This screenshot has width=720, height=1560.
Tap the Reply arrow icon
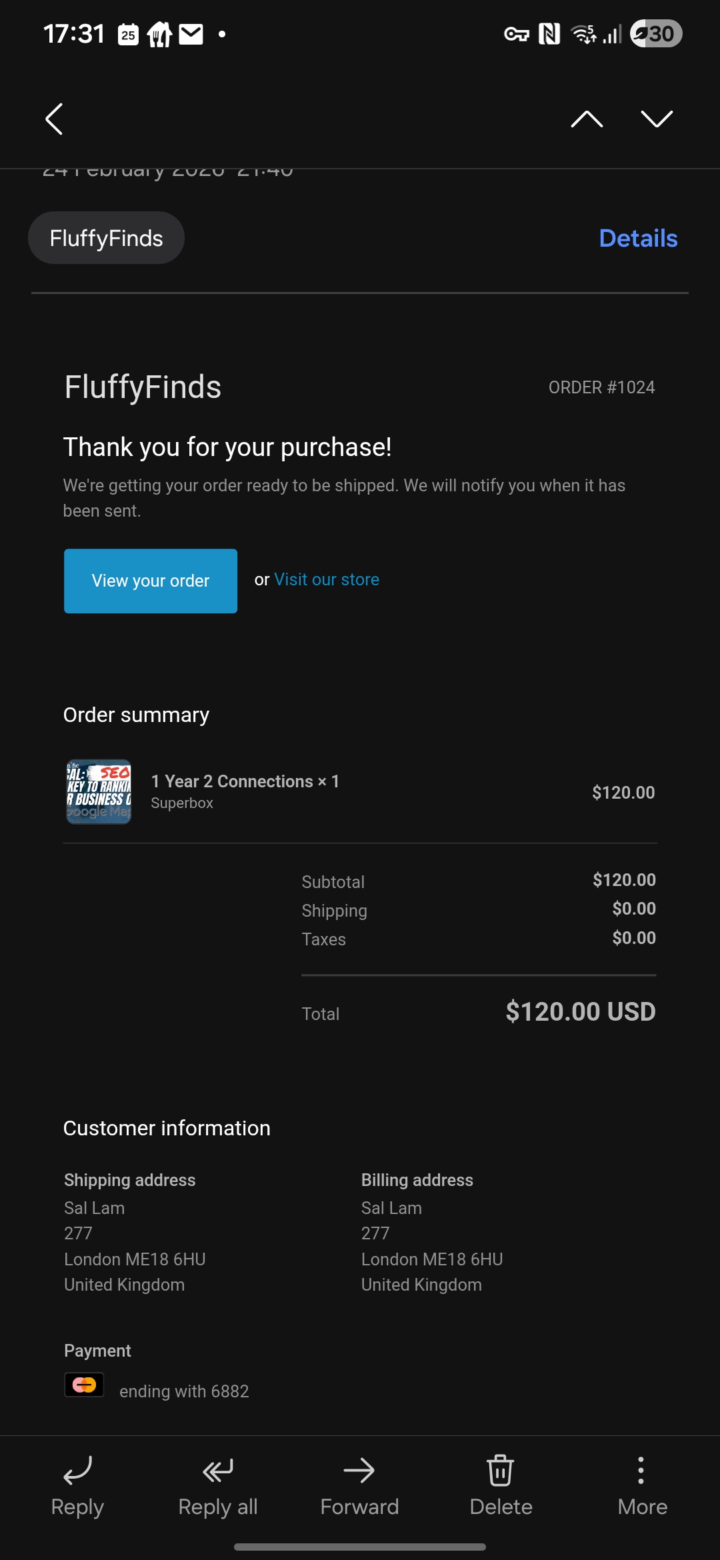[77, 1471]
